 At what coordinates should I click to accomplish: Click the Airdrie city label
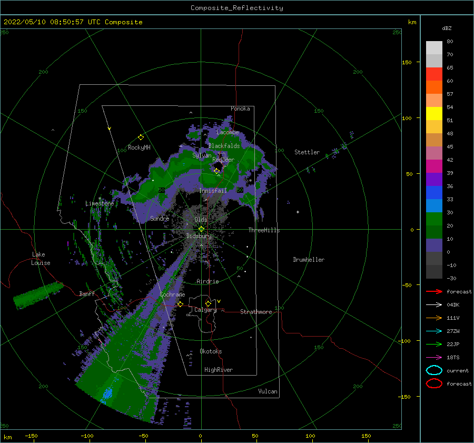pyautogui.click(x=208, y=281)
